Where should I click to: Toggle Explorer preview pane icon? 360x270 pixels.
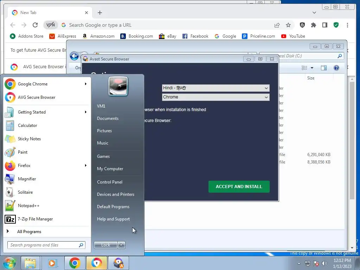(324, 68)
